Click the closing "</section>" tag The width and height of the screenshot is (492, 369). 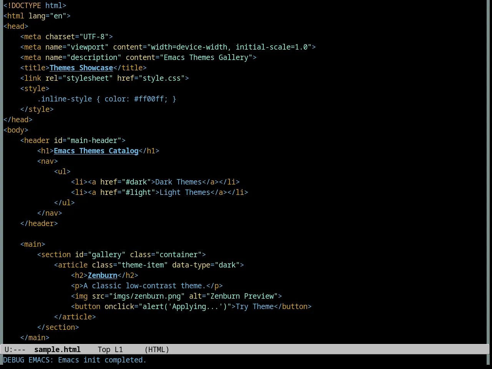coord(58,327)
